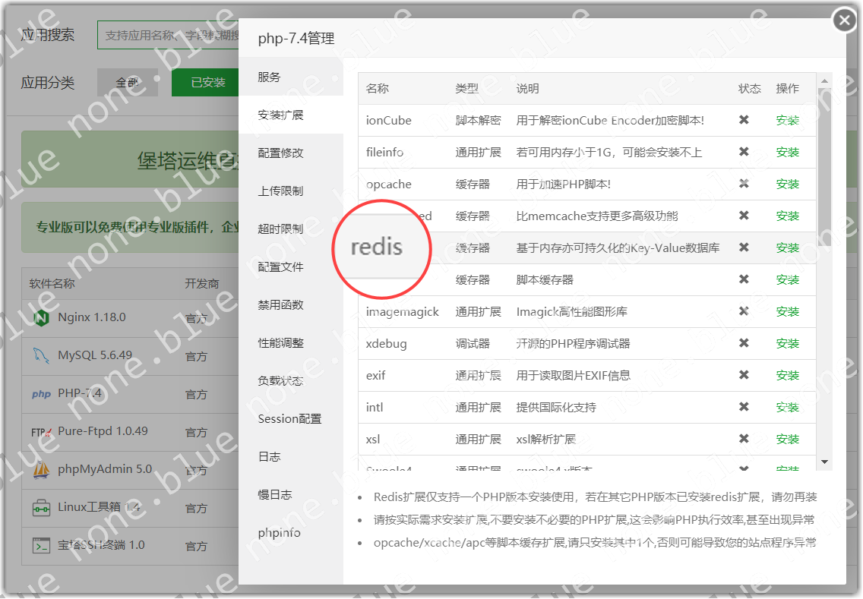Open the 服务 tab in sidebar

point(269,77)
